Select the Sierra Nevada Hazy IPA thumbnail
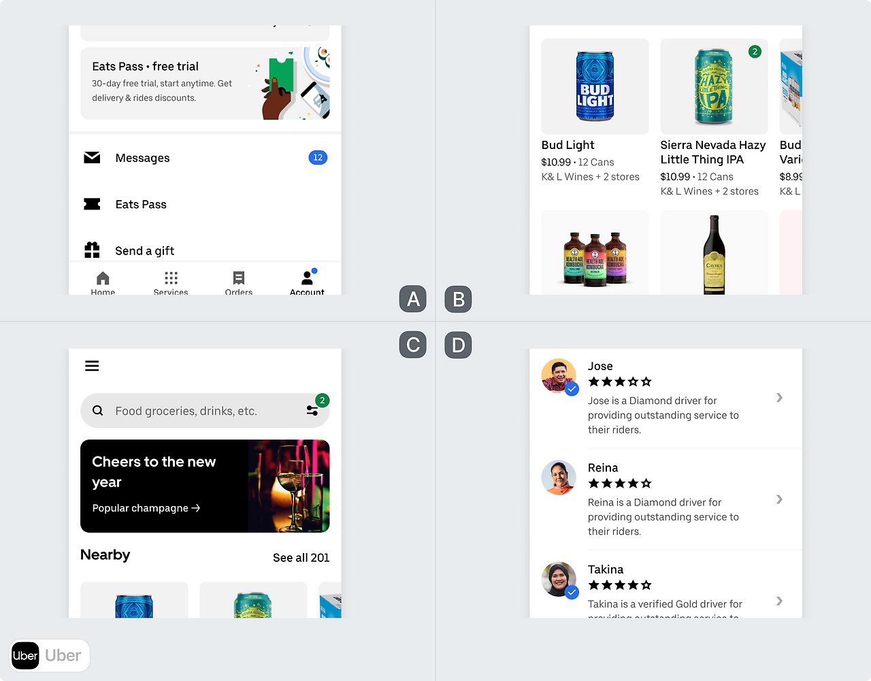 pos(714,86)
